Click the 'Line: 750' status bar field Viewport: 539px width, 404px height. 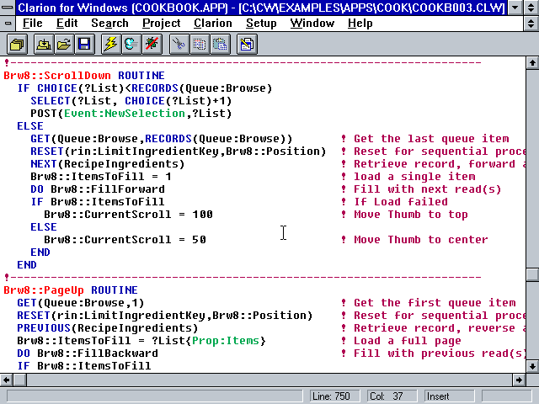coord(334,396)
